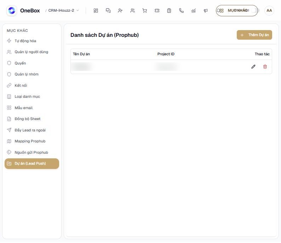
Task: Click the Tên Dự án column header
Action: 81,54
